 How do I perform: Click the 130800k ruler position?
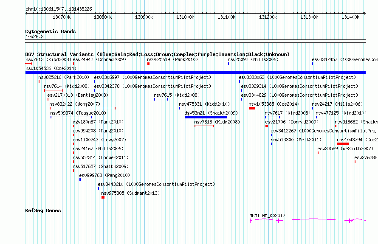(103, 17)
